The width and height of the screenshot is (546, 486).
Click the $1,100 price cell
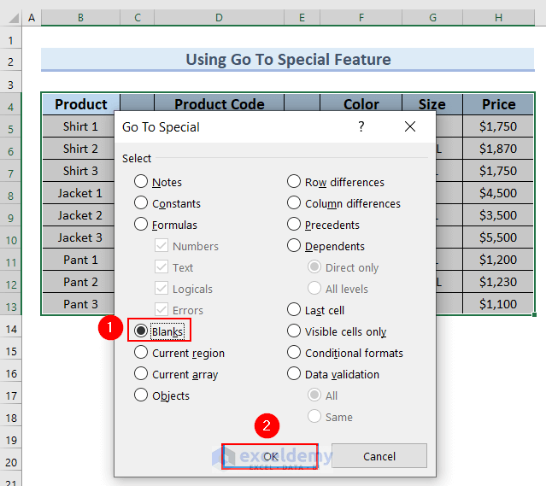click(498, 304)
